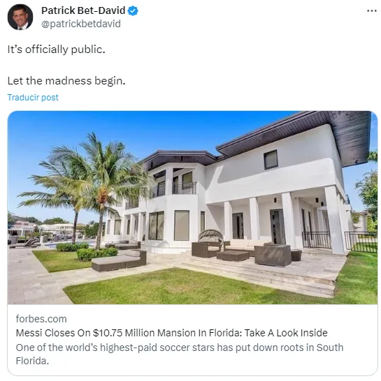Click the upper floor square window
This screenshot has height=381, width=381.
point(271,160)
